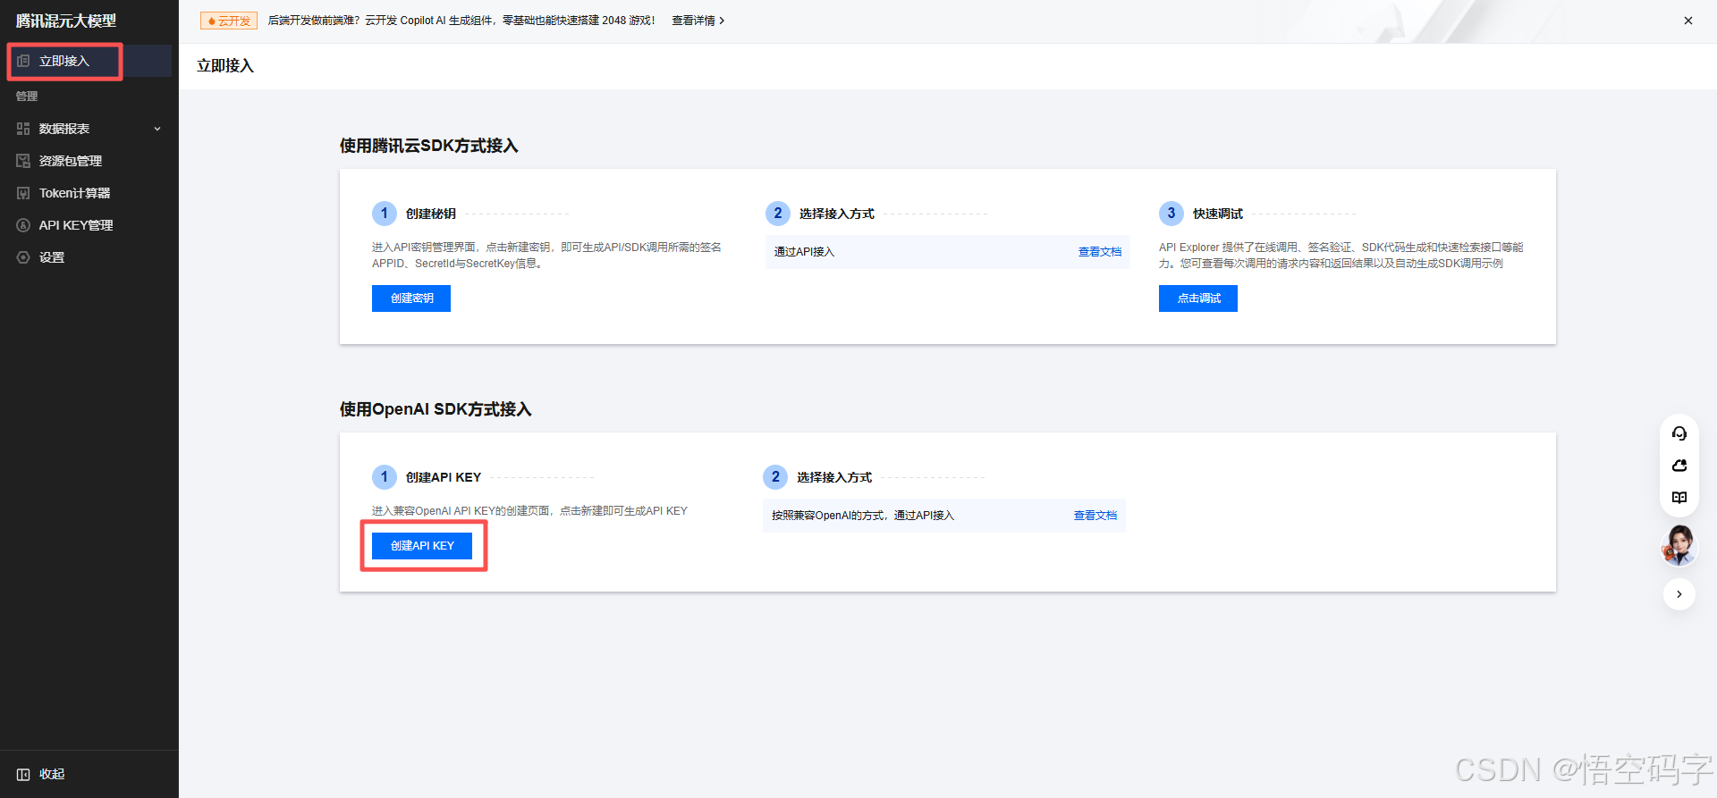Viewport: 1717px width, 798px height.
Task: Click the 收起 collapse icon
Action: tap(23, 774)
